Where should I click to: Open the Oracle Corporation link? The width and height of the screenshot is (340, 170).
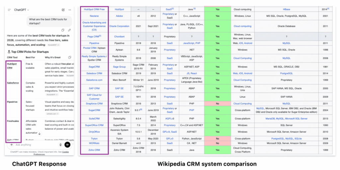tap(119, 26)
